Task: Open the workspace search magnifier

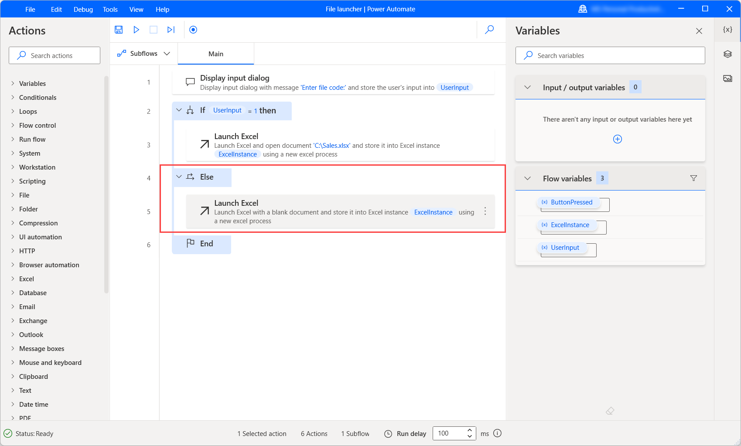Action: 489,30
